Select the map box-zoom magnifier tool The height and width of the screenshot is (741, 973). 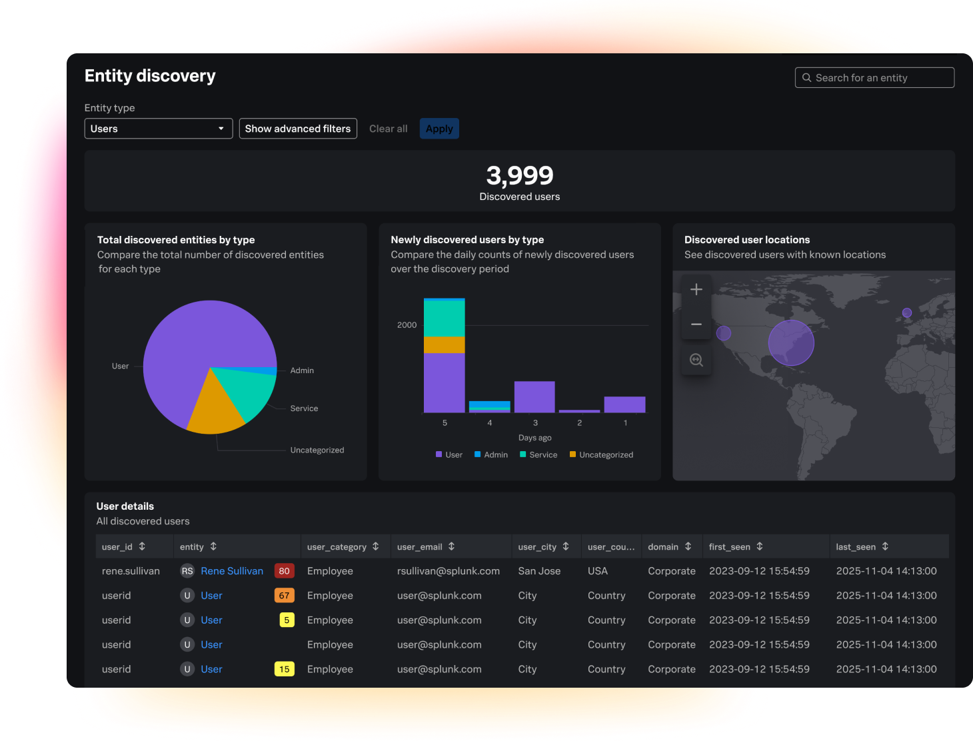(x=696, y=359)
